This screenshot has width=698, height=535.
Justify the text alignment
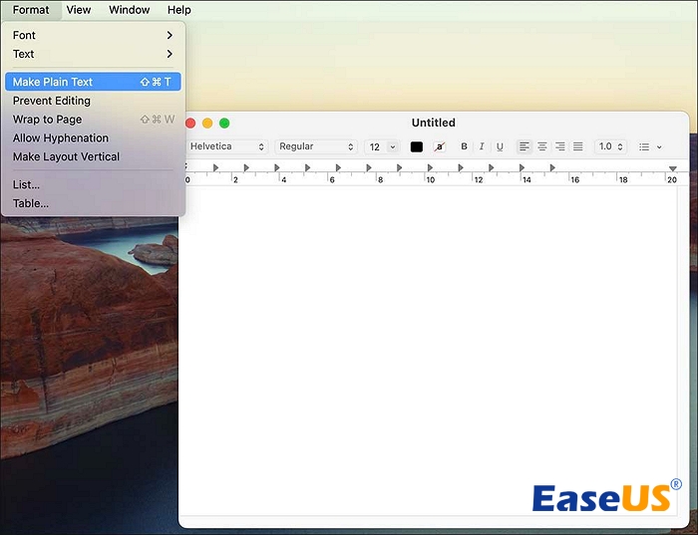point(578,146)
